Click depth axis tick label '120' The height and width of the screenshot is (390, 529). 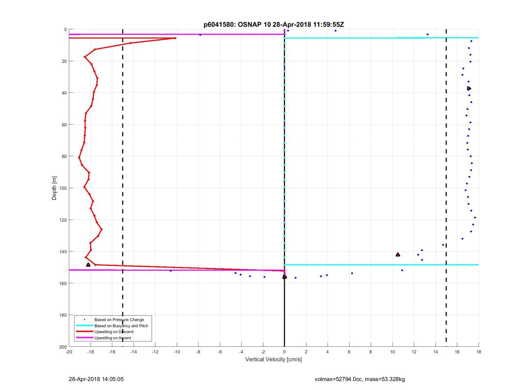pyautogui.click(x=62, y=220)
